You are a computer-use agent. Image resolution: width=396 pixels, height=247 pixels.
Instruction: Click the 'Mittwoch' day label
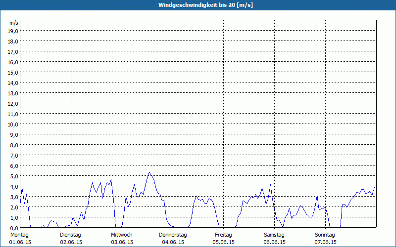[x=121, y=235]
